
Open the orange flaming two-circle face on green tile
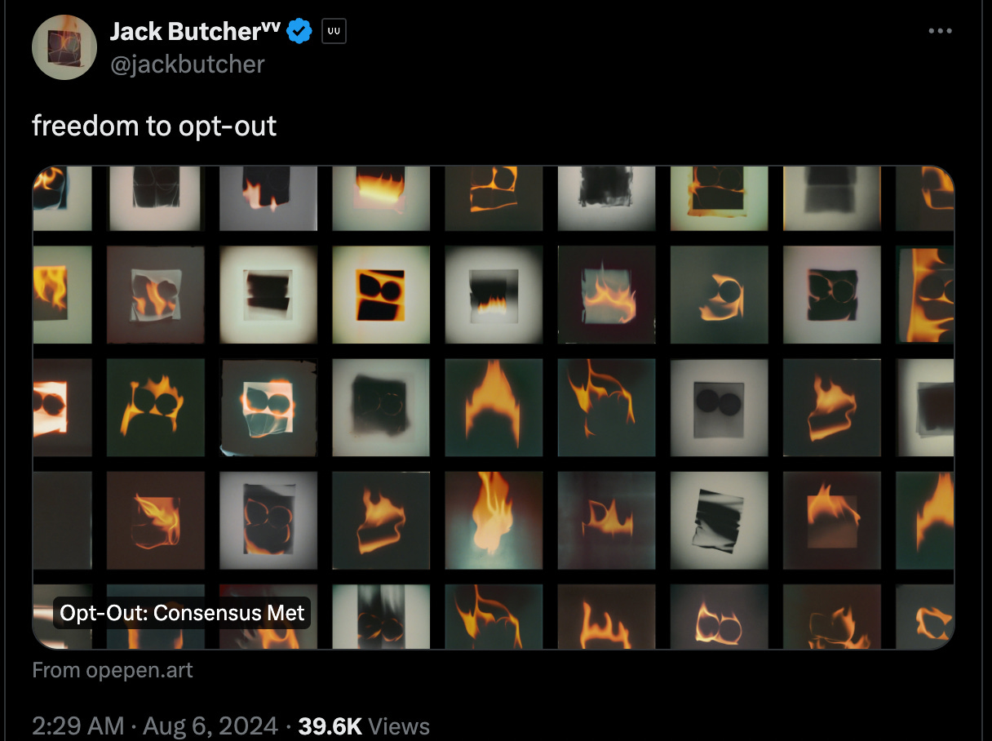[x=155, y=407]
